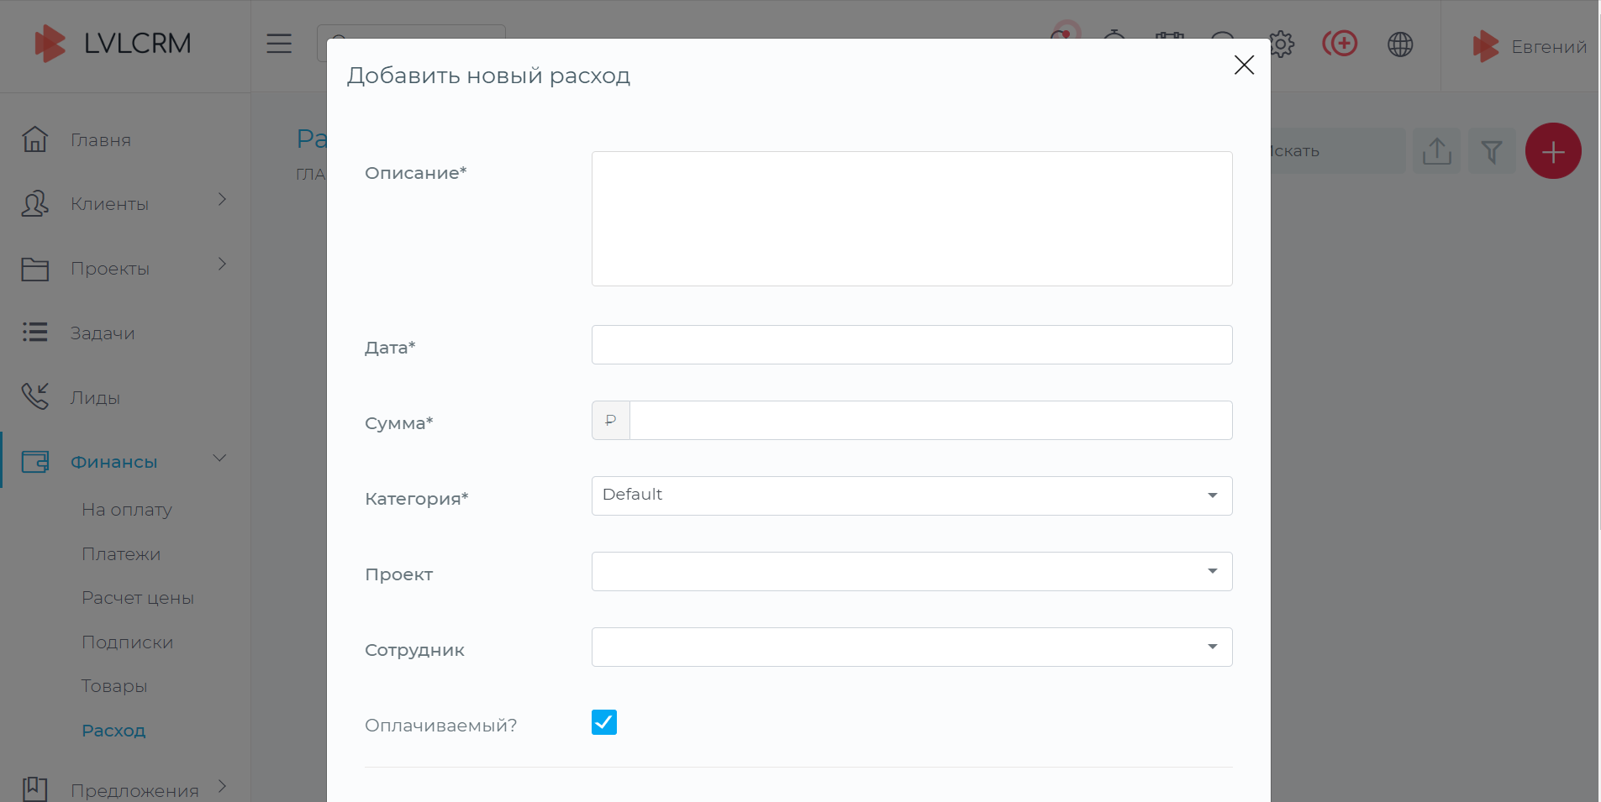Click the red round add expense button
The image size is (1601, 802).
pyautogui.click(x=1552, y=151)
